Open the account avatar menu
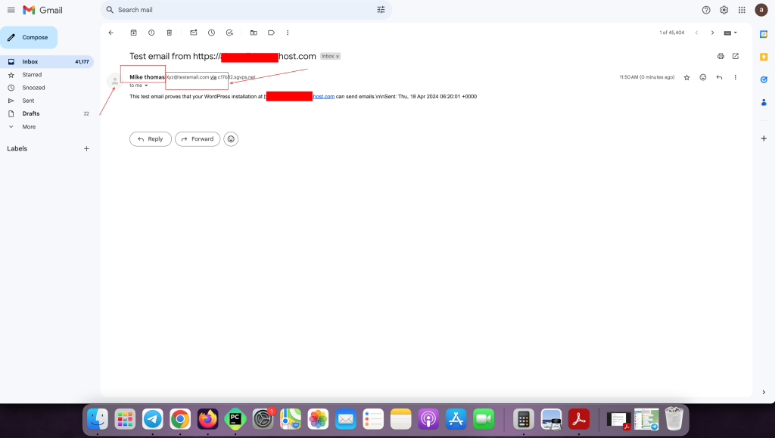The width and height of the screenshot is (775, 438). pyautogui.click(x=761, y=10)
